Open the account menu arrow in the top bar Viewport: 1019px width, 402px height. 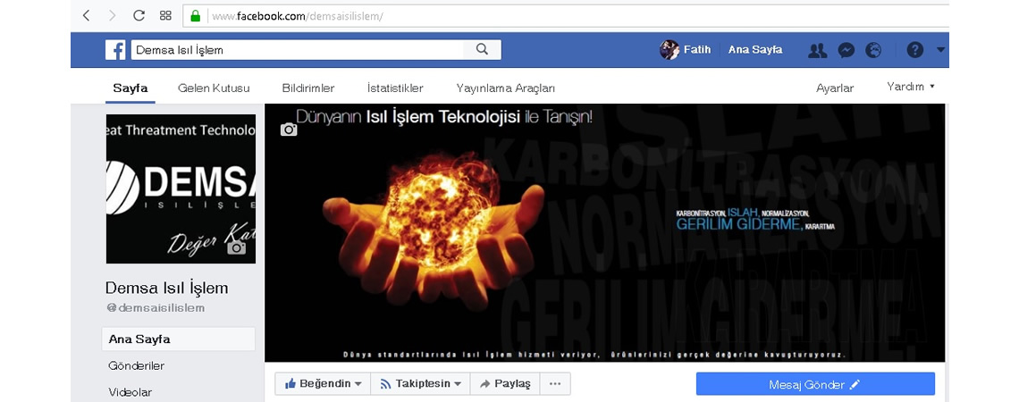[940, 50]
